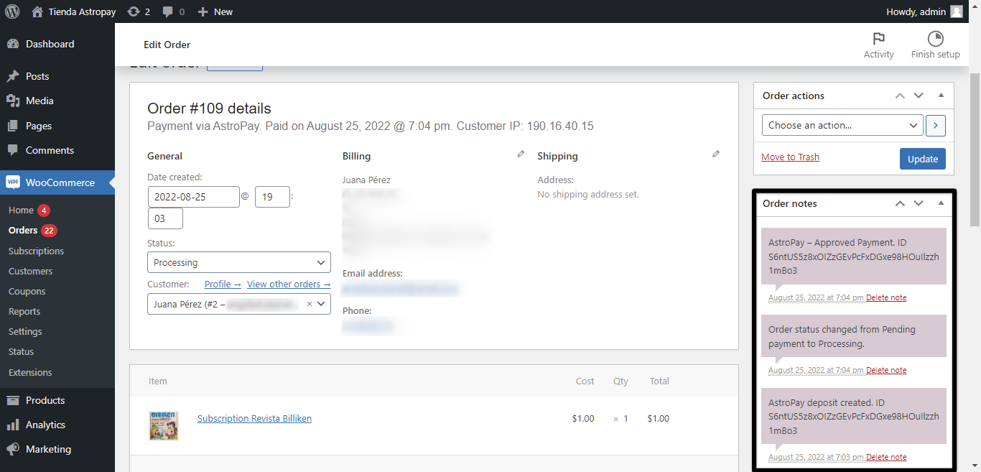981x472 pixels.
Task: Click the 'Item' column header
Action: 158,381
